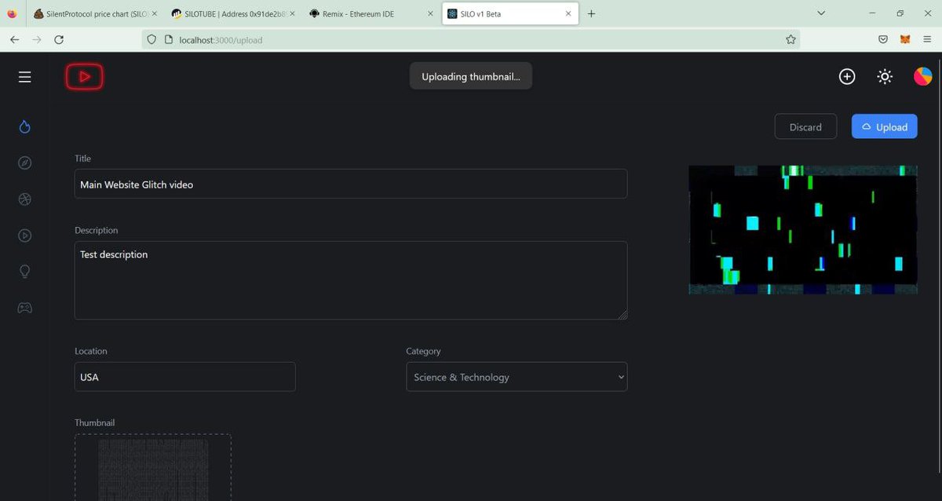Expand the list all tabs chevron
This screenshot has width=942, height=501.
coord(821,13)
